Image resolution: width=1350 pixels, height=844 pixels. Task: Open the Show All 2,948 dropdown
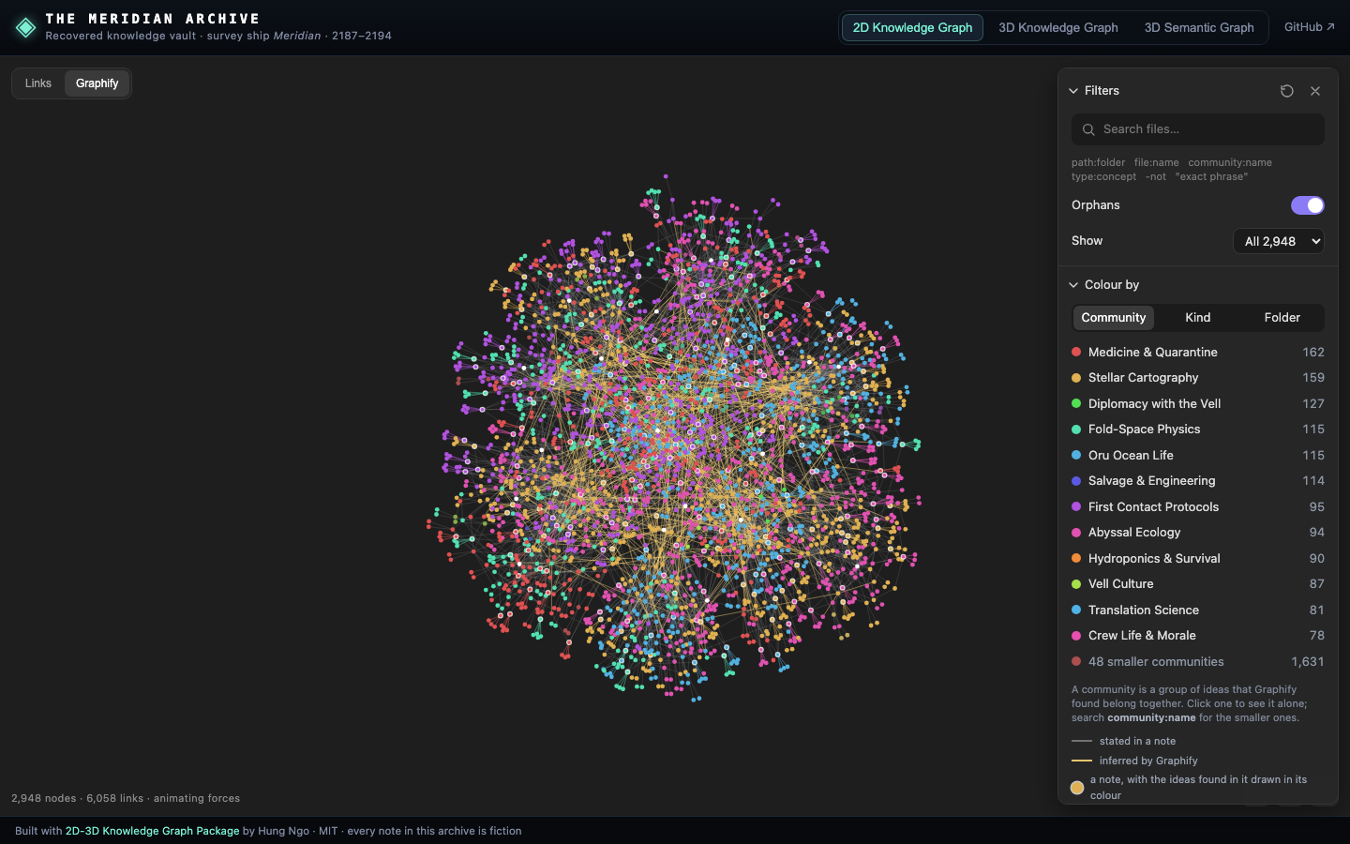(x=1279, y=241)
